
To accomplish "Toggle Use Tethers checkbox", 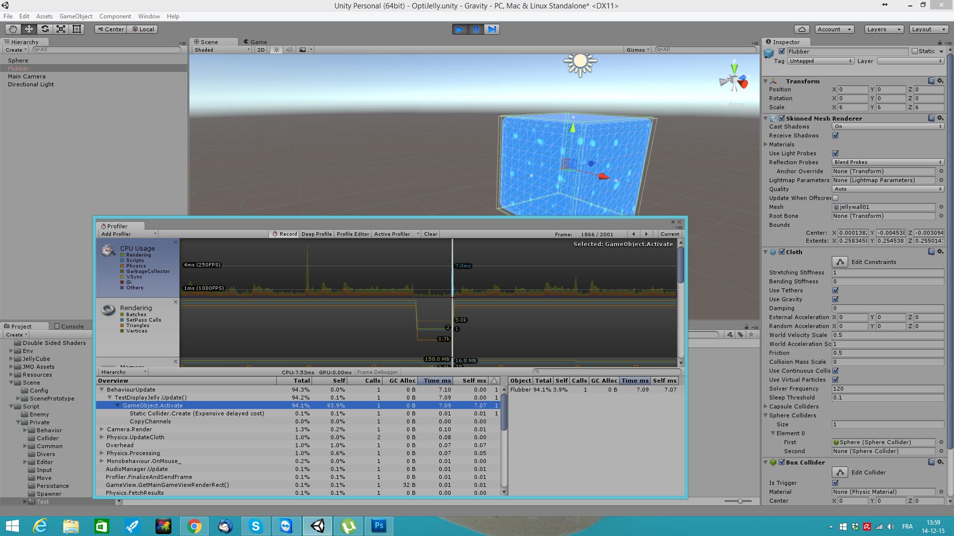I will (835, 290).
